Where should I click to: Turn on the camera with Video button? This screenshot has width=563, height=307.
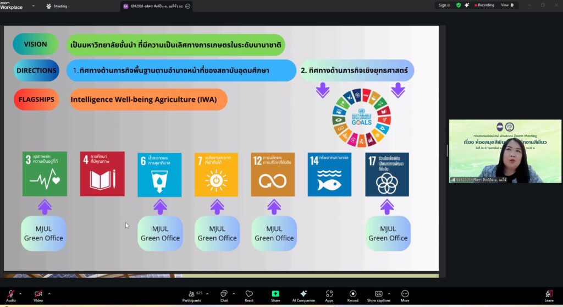(38, 294)
